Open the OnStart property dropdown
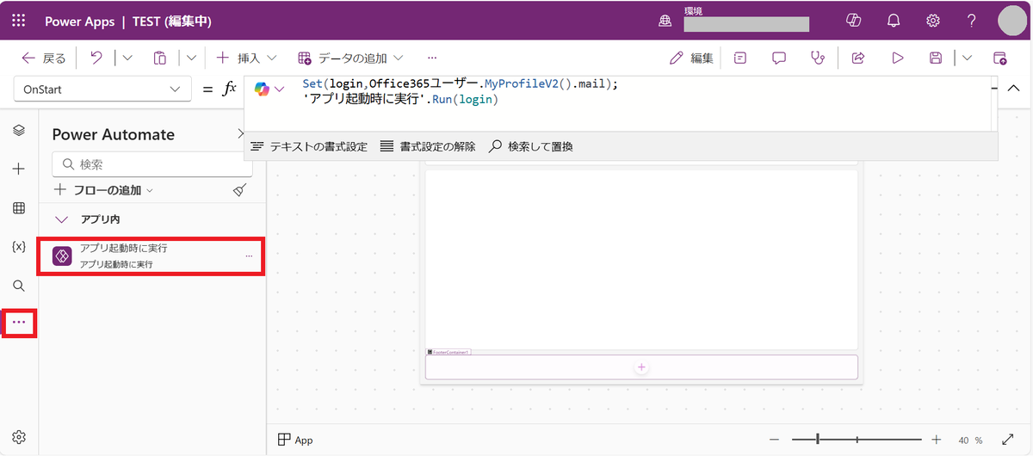The height and width of the screenshot is (456, 1033). (102, 89)
